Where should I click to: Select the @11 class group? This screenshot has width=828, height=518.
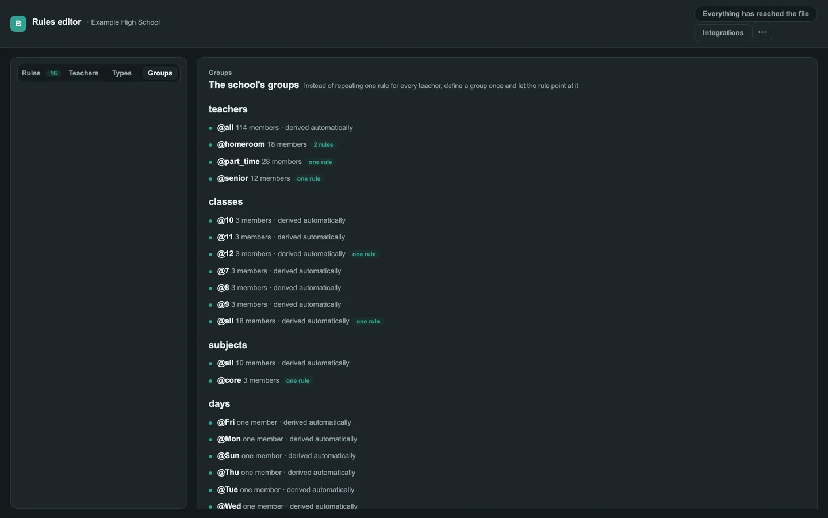pyautogui.click(x=225, y=237)
